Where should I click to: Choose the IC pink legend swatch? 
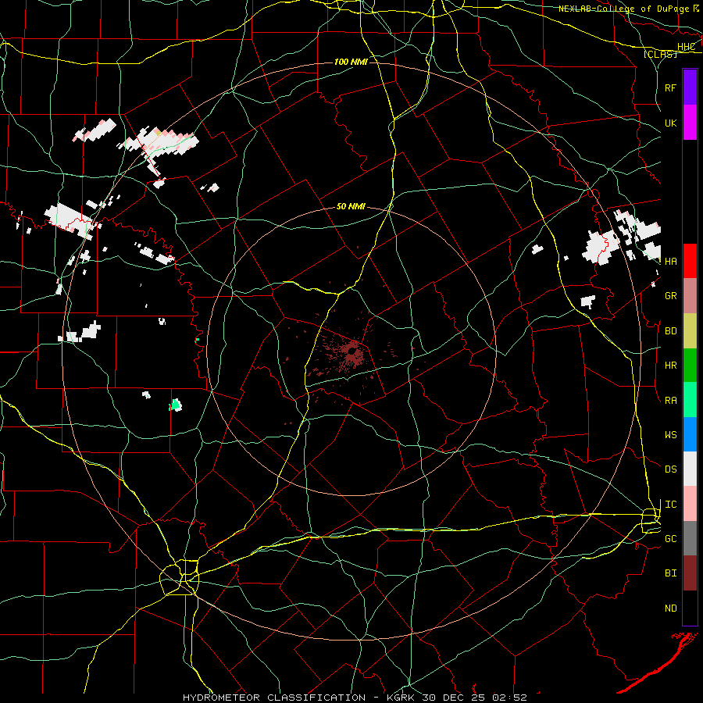coord(690,504)
